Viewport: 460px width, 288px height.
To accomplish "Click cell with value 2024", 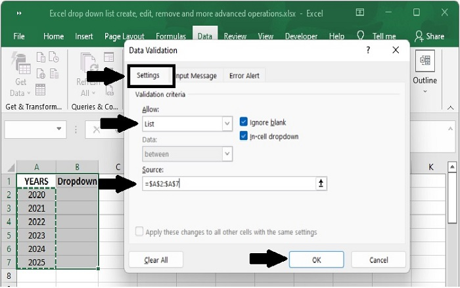I will [36, 249].
